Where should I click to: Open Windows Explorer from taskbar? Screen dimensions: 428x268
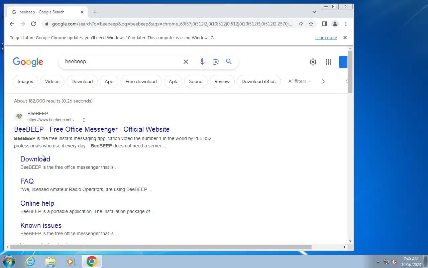[50, 261]
